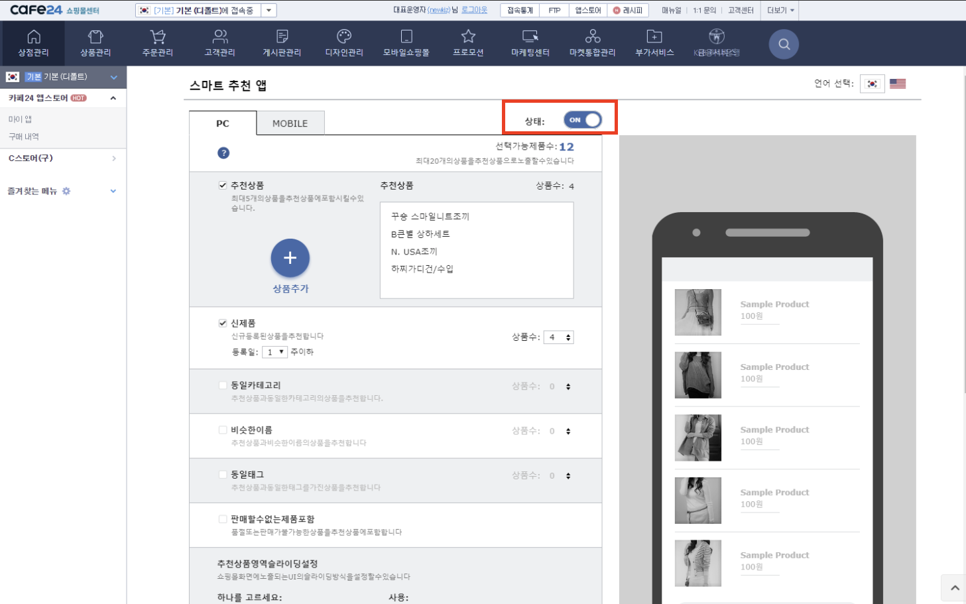The image size is (966, 604).
Task: Open the shop selector dropdown arrow
Action: point(269,11)
